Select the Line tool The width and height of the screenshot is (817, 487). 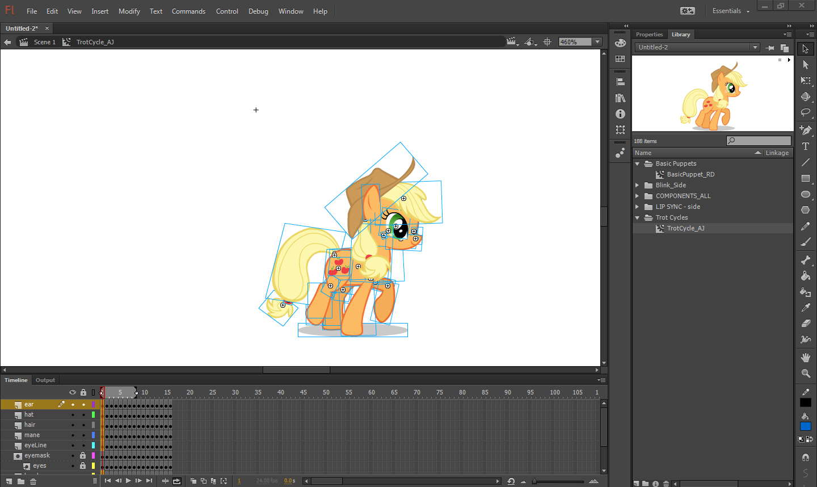[x=805, y=162]
